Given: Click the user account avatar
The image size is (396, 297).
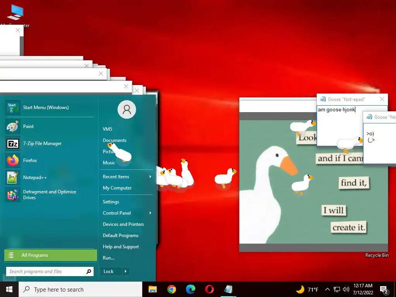Looking at the screenshot, I should coord(127,109).
